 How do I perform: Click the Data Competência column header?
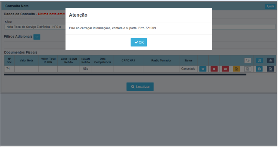pyautogui.click(x=103, y=60)
